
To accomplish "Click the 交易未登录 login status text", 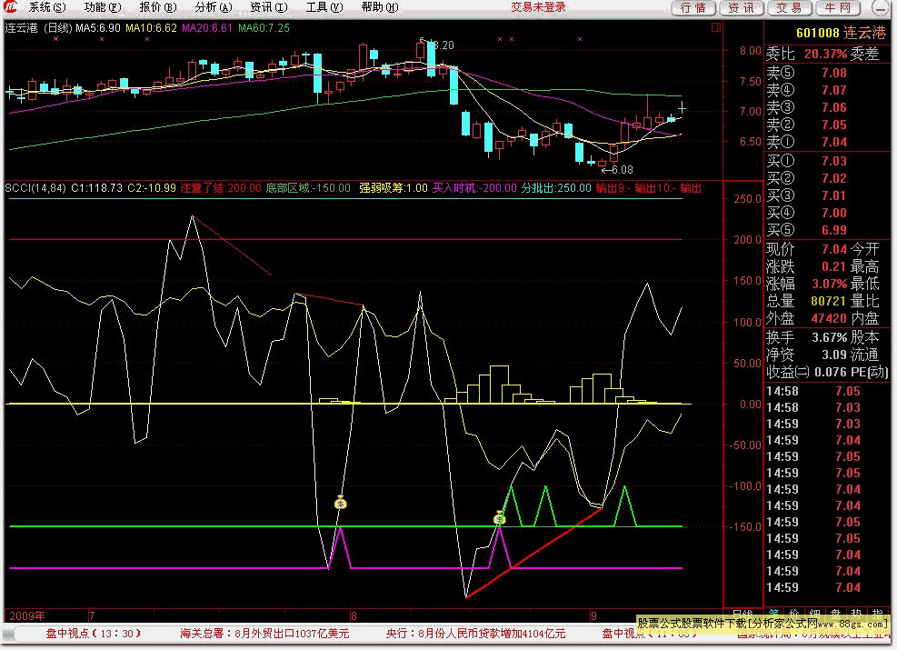I will click(x=538, y=7).
